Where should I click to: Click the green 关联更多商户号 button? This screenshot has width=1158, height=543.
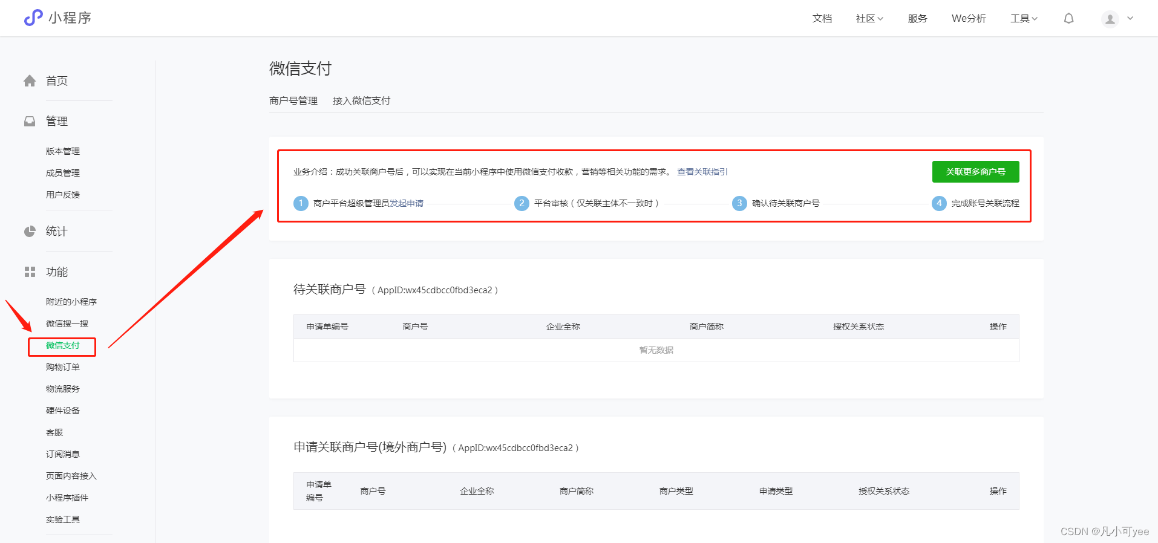point(975,172)
